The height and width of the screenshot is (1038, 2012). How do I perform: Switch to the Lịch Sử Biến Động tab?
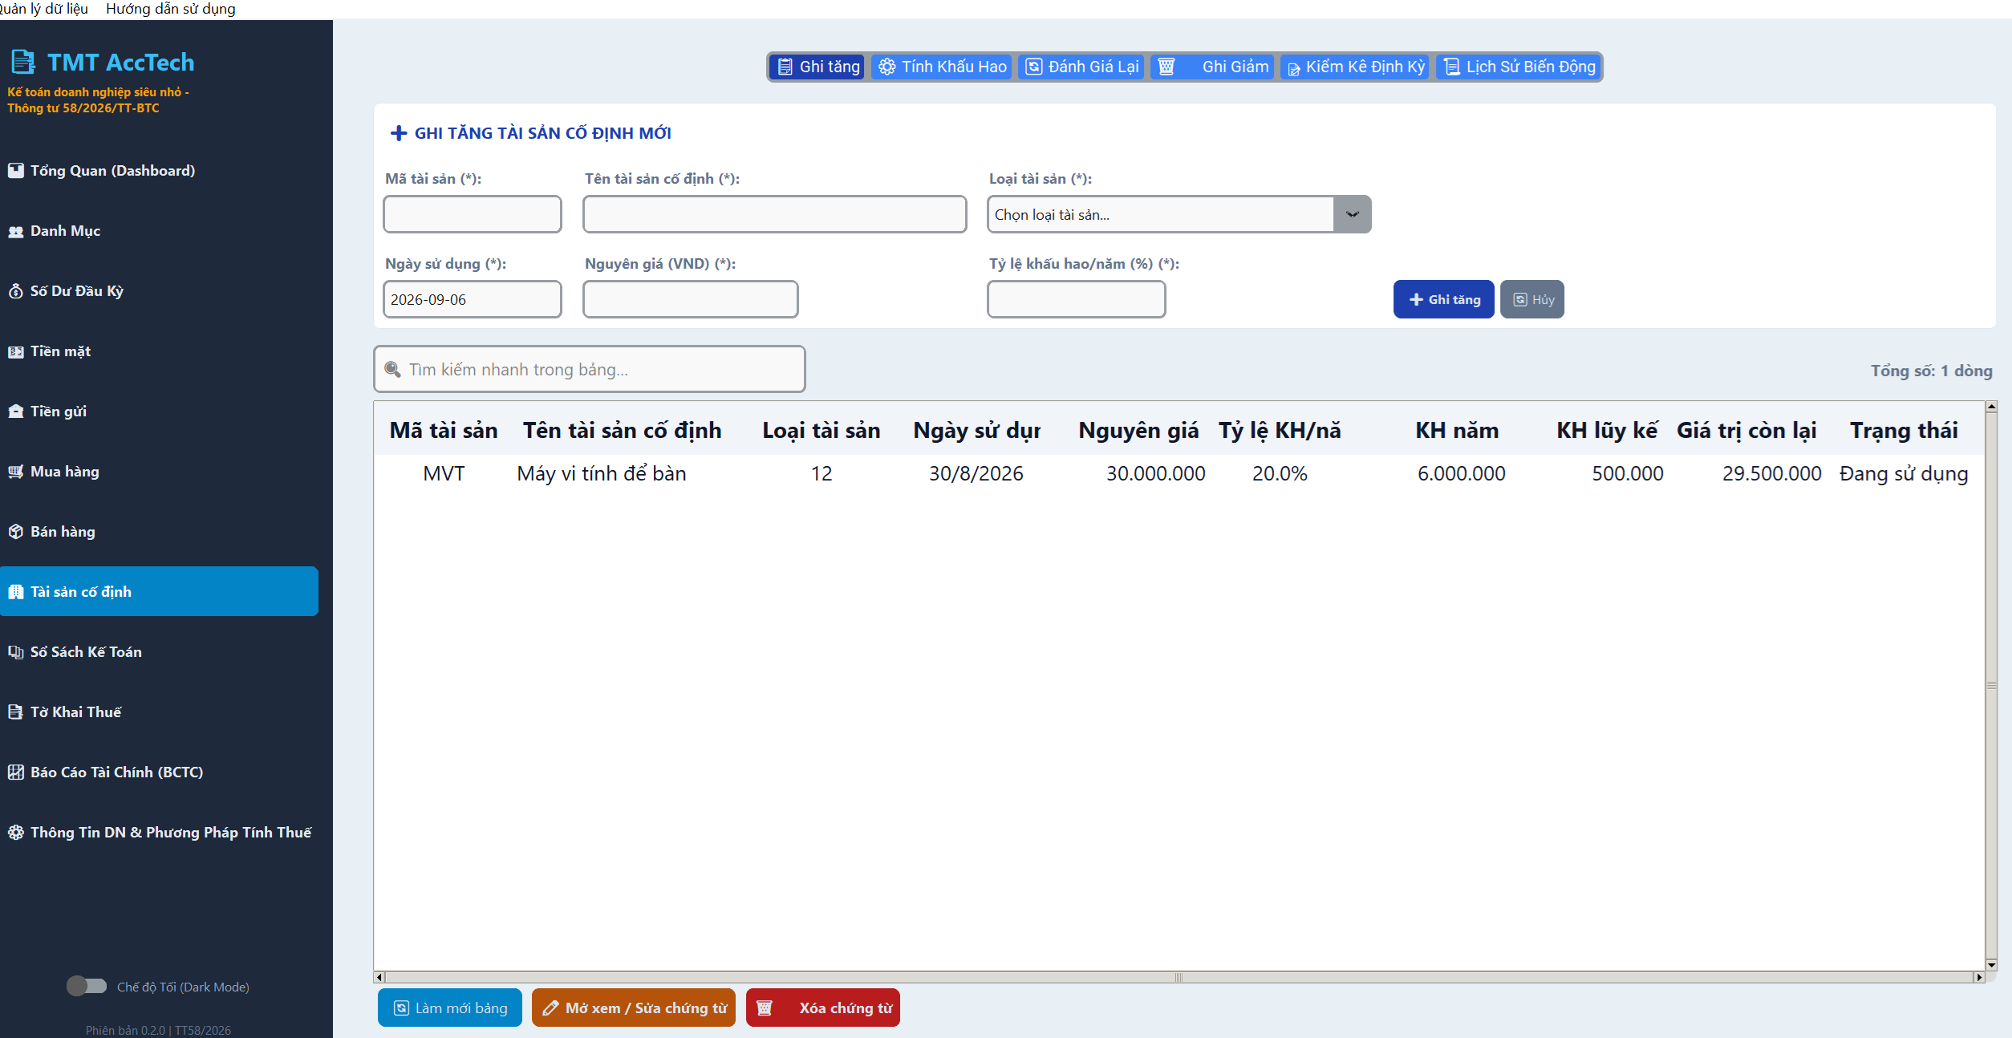[x=1519, y=67]
